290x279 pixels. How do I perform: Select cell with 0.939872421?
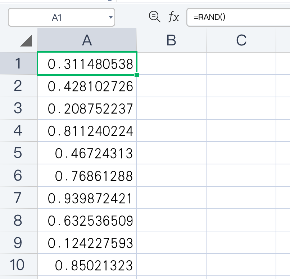87,198
